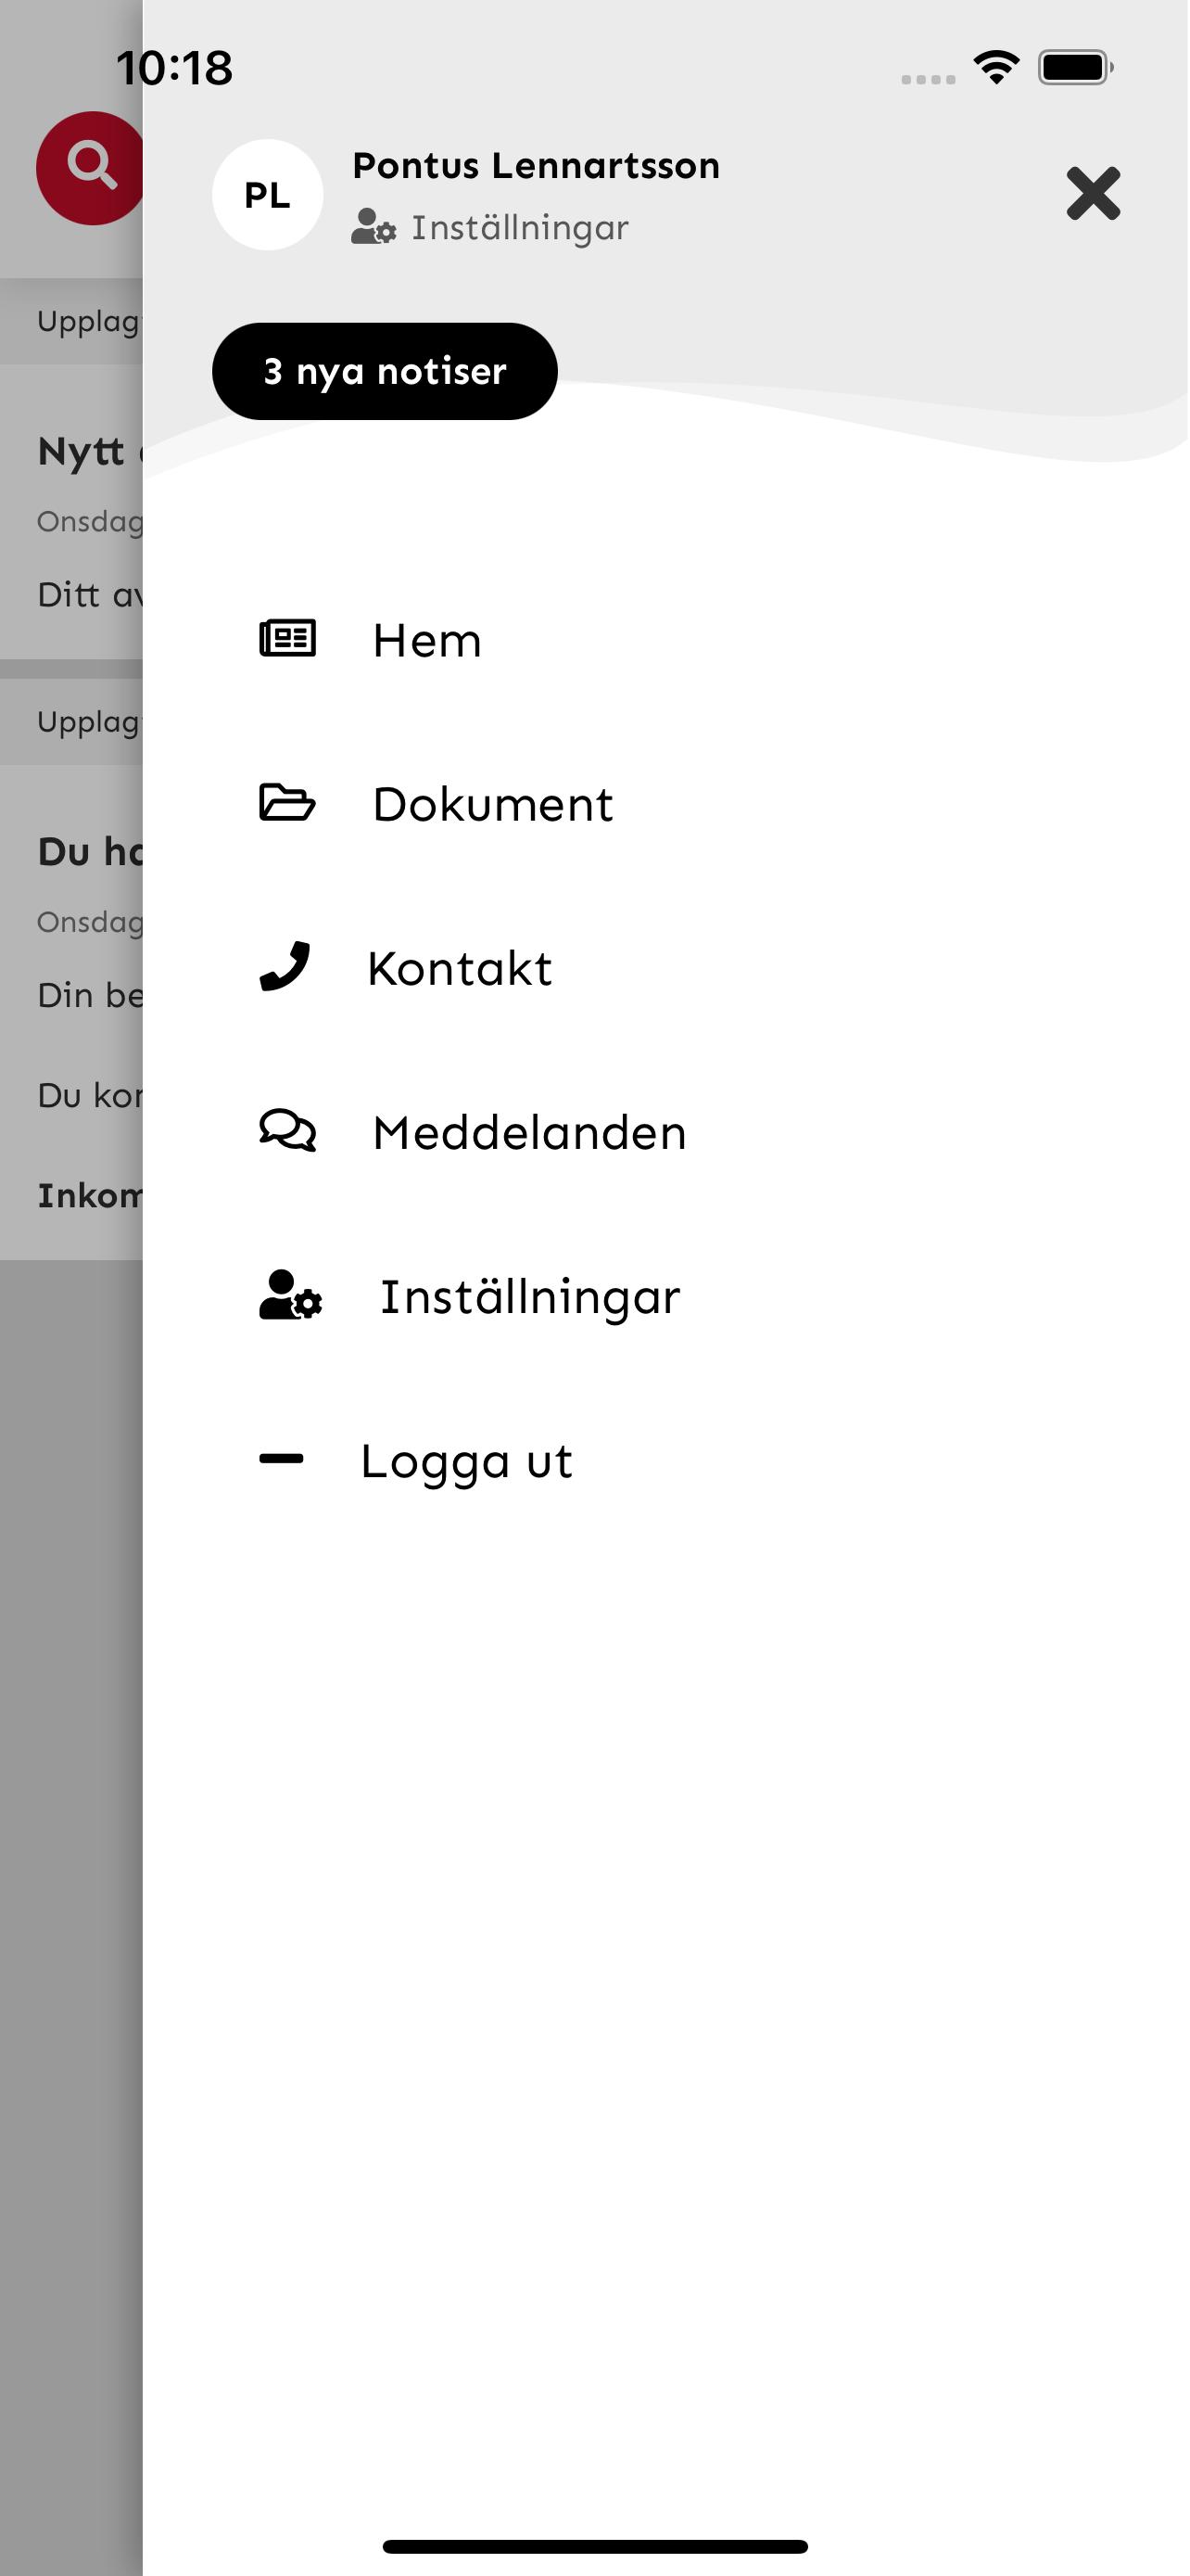Open Inställningar link under the user name
This screenshot has height=2576, width=1190.
pos(521,228)
